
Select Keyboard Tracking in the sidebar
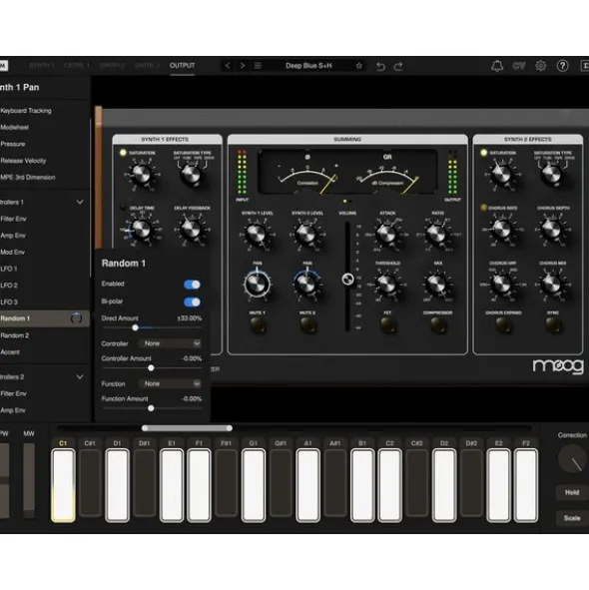[x=44, y=111]
